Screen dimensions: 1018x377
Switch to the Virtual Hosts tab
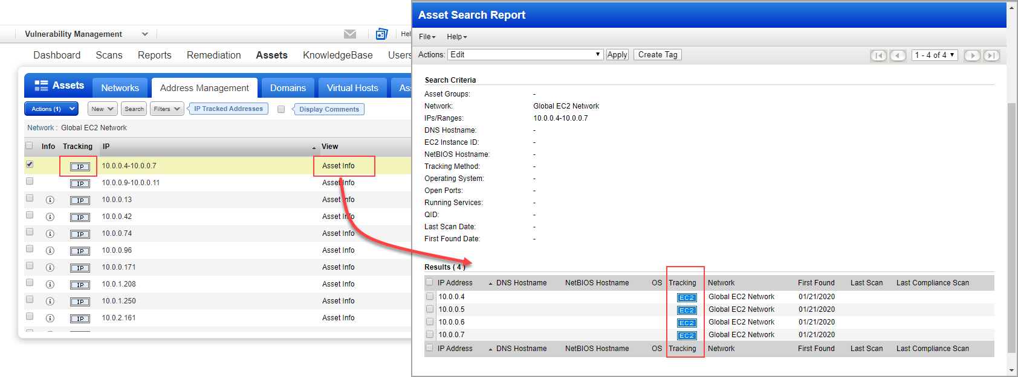(x=352, y=88)
